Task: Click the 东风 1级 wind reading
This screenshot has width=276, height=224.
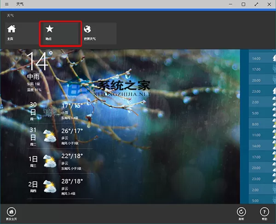Action: coord(34,84)
